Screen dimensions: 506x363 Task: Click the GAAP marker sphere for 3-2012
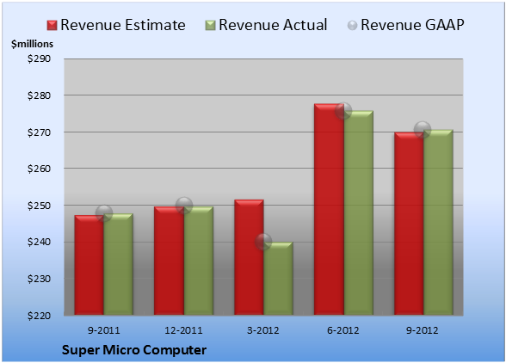(263, 242)
